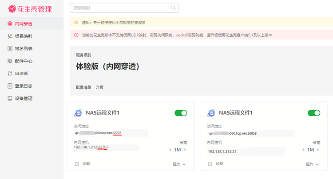The height and width of the screenshot is (179, 333).
Task: Click 诊断 on the 22707 card
Action: click(83, 164)
